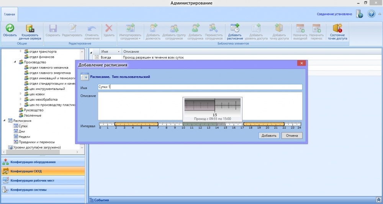
Task: Click the Сохранить floppy disk icon
Action: 53,28
